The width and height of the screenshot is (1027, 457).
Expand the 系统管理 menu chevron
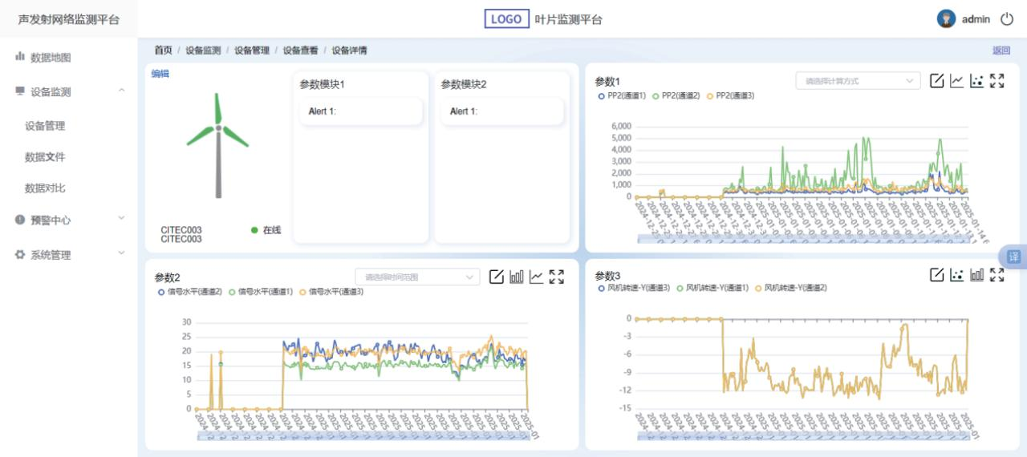click(122, 253)
